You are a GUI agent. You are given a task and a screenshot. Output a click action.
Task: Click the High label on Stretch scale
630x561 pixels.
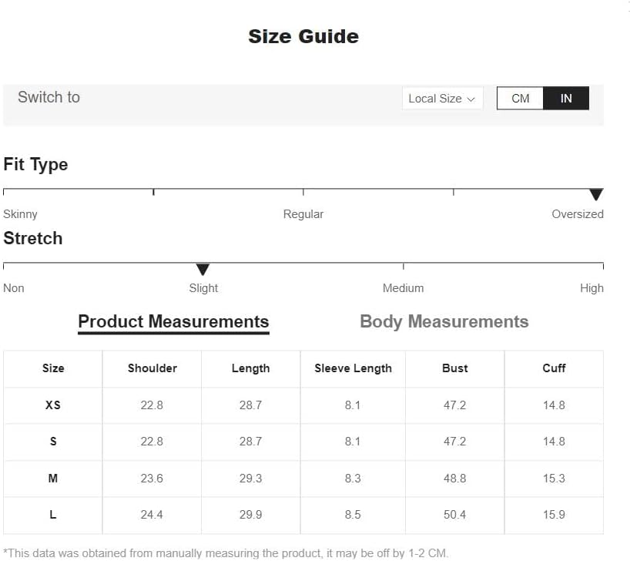click(591, 288)
